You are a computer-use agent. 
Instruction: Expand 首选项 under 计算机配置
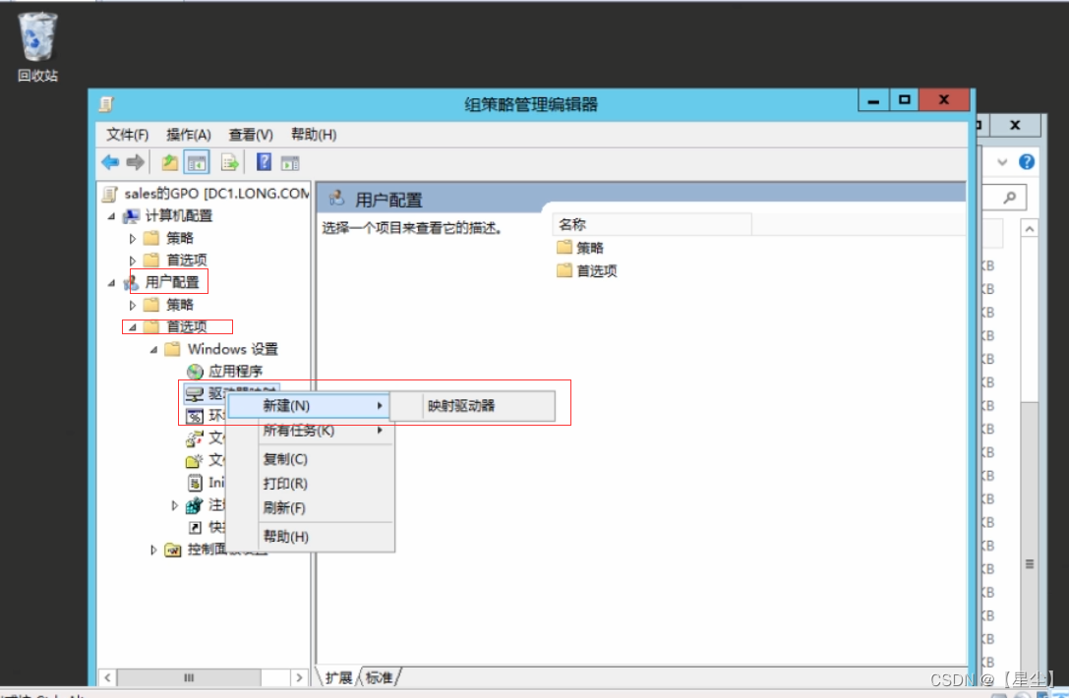132,261
